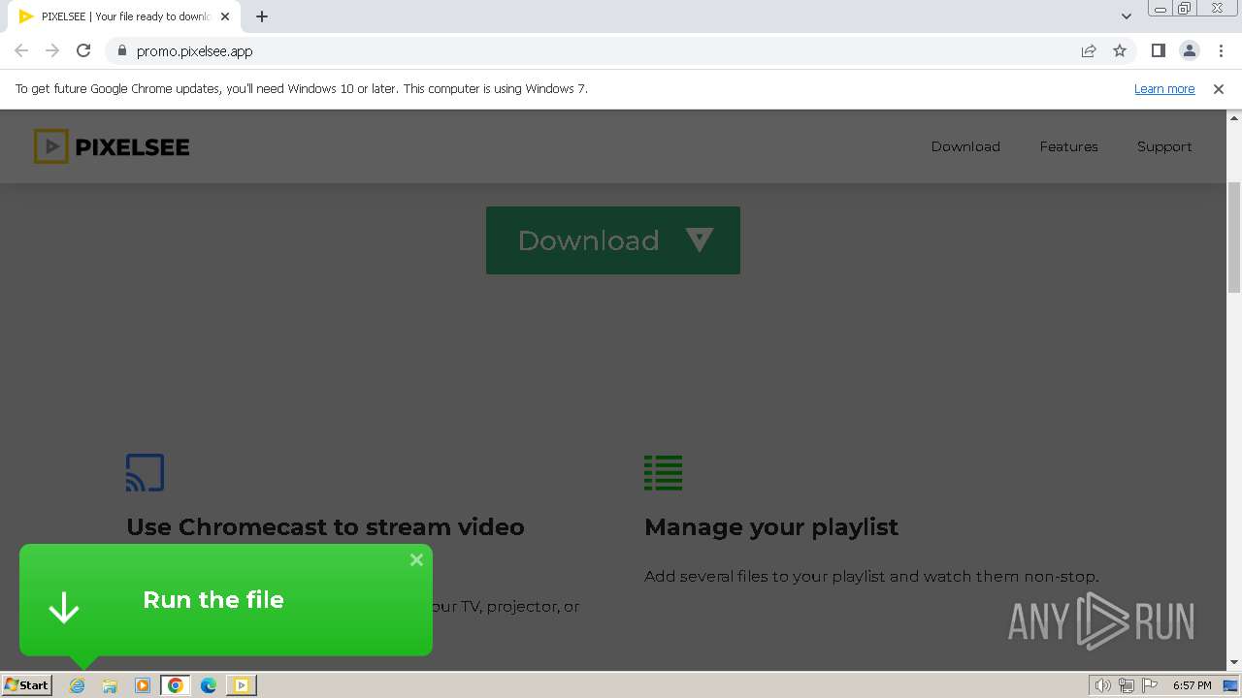Click the volume speaker tray icon
The height and width of the screenshot is (698, 1242).
click(1102, 685)
